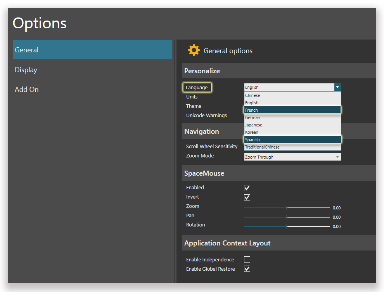
Task: Adjust the SpaceMouse Pan slider
Action: point(287,217)
